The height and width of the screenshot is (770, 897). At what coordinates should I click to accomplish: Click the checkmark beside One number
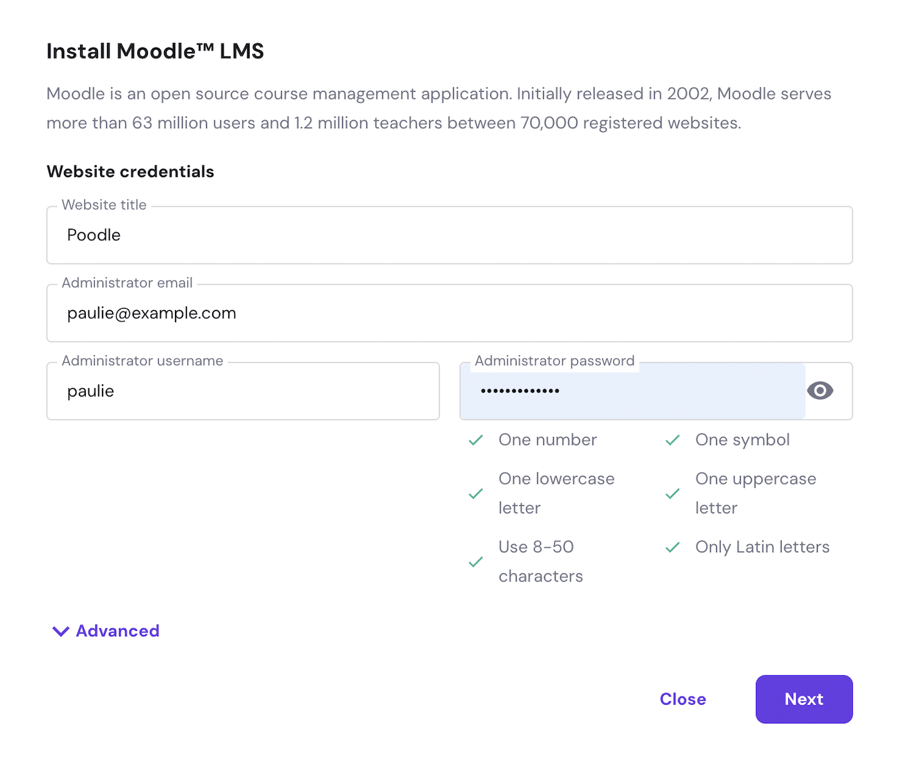tap(475, 440)
